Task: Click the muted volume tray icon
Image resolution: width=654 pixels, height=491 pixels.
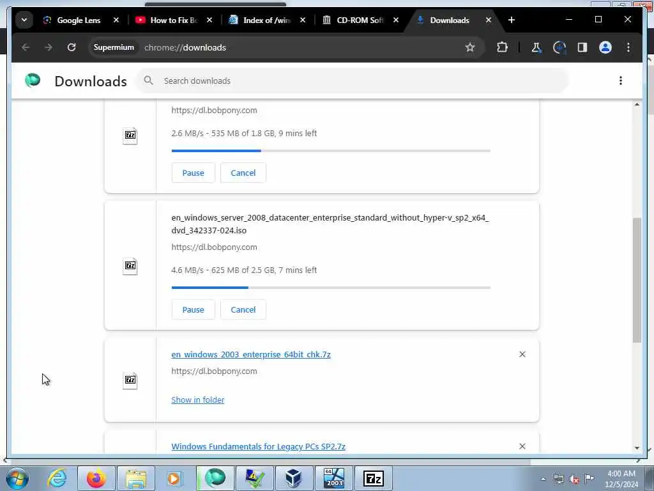Action: tap(574, 479)
